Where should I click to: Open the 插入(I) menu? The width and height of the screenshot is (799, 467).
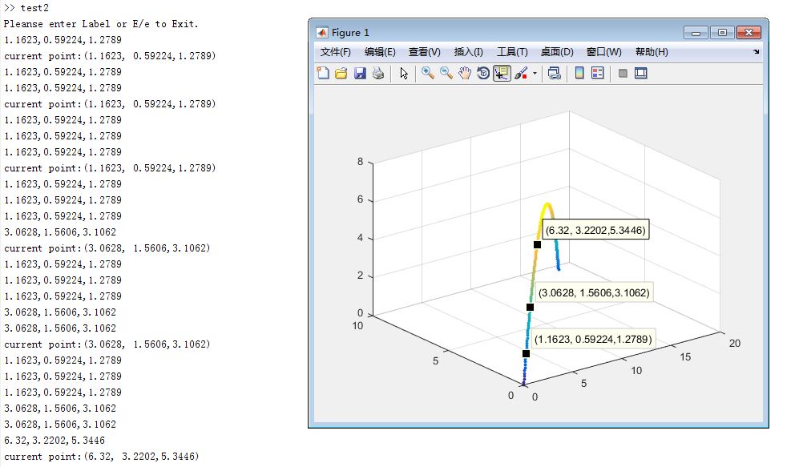468,51
